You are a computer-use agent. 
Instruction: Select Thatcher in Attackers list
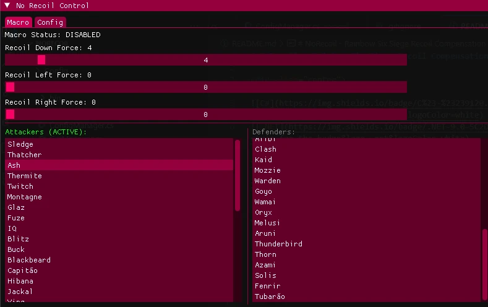(x=119, y=155)
